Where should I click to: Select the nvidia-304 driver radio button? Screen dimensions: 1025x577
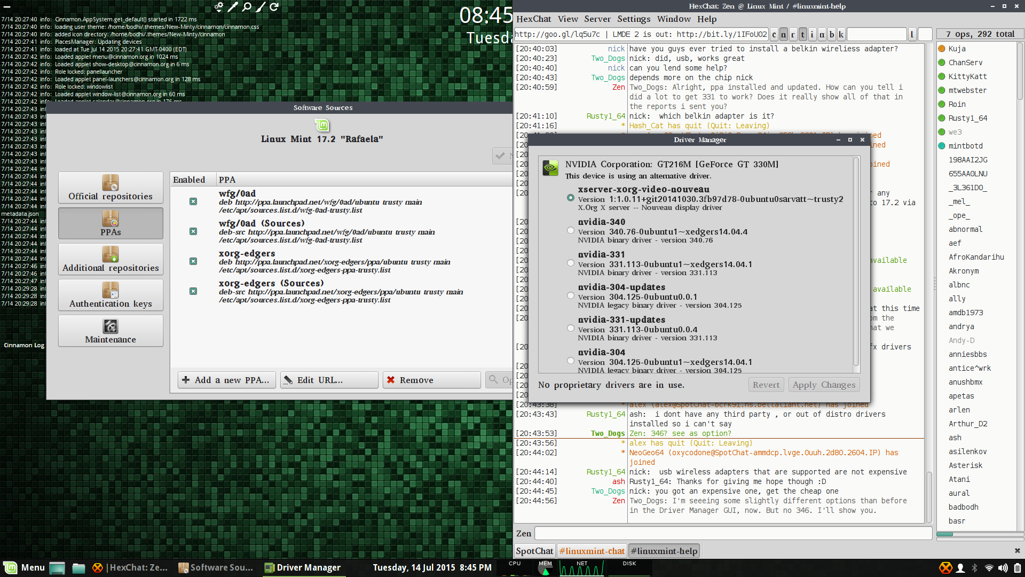coord(571,361)
